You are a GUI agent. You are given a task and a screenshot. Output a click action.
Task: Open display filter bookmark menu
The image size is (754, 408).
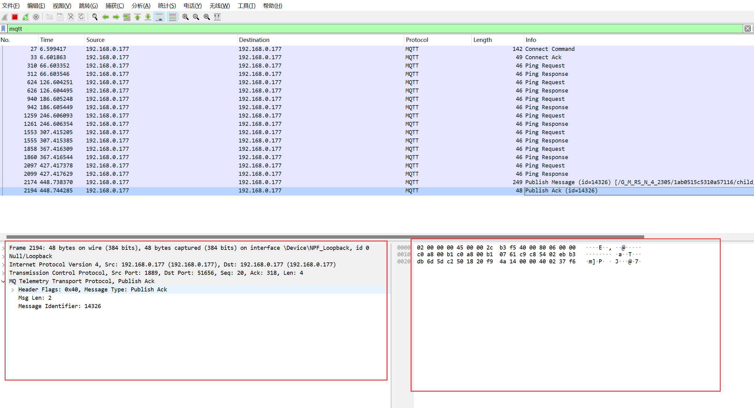pyautogui.click(x=3, y=29)
